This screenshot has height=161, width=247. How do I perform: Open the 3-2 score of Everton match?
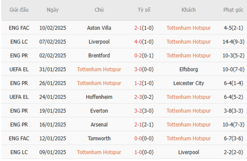tap(138, 111)
